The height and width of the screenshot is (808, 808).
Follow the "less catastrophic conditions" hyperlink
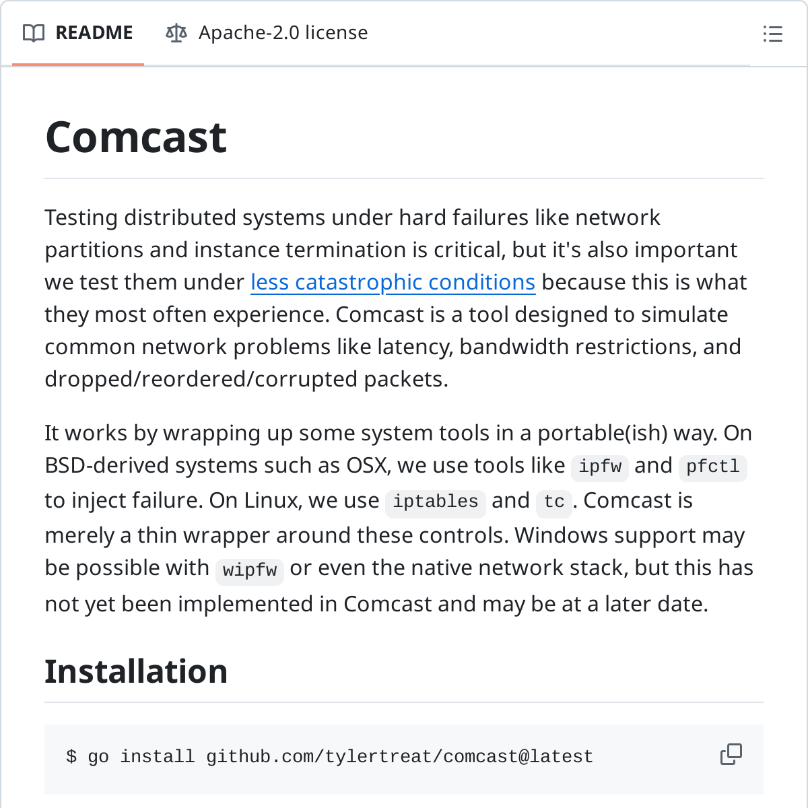tap(393, 282)
